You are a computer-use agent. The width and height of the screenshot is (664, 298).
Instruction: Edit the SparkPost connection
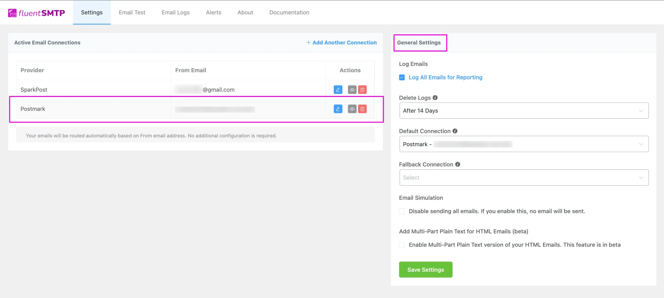click(x=338, y=90)
